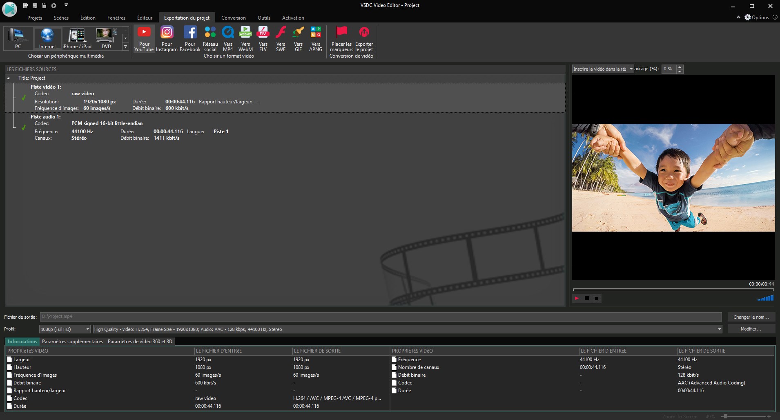This screenshot has width=780, height=420.
Task: Toggle the Largeur property checkbox
Action: pyautogui.click(x=10, y=360)
